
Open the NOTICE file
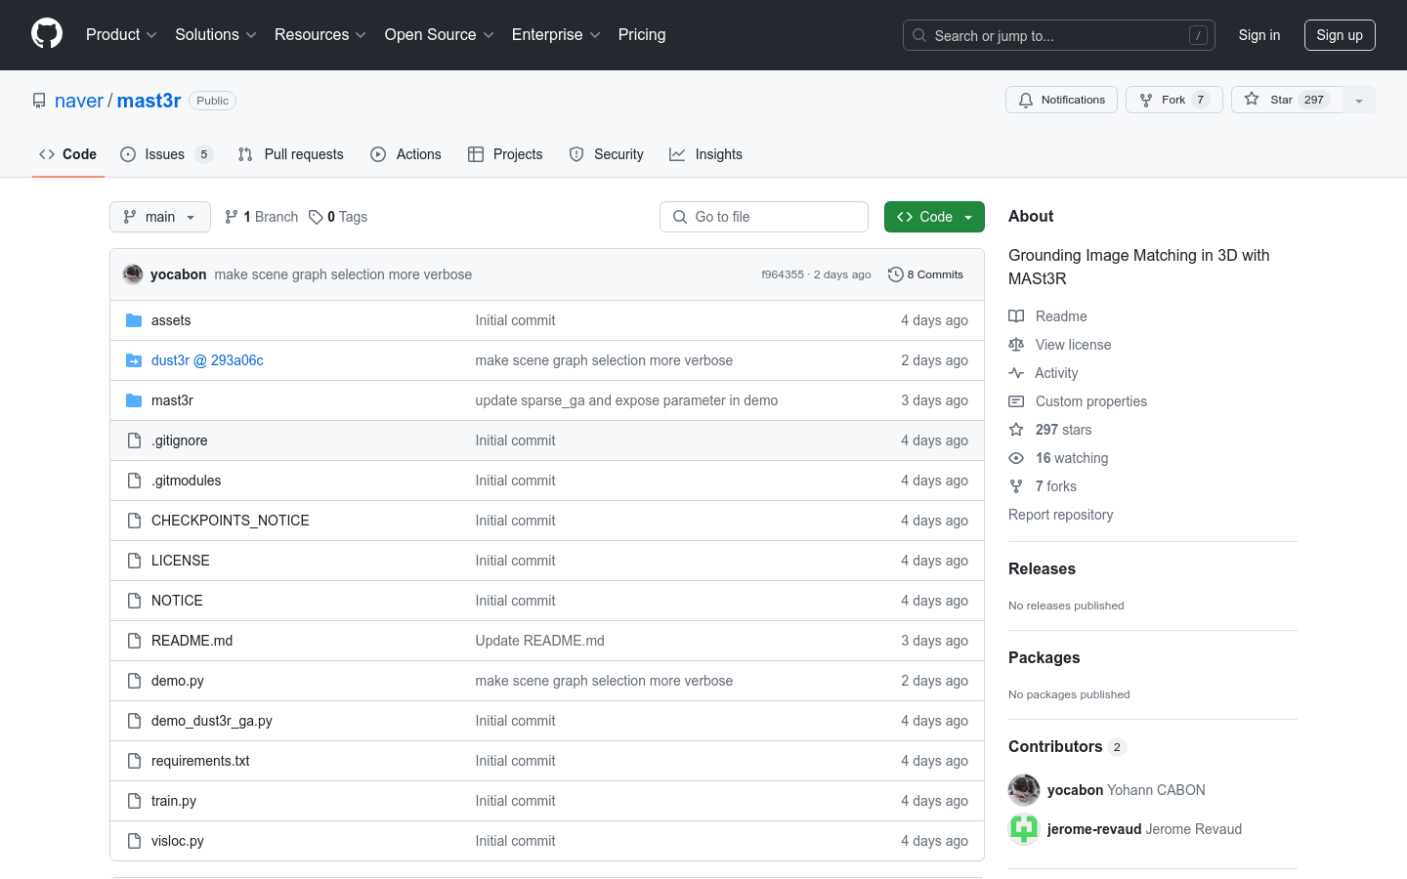tap(177, 601)
